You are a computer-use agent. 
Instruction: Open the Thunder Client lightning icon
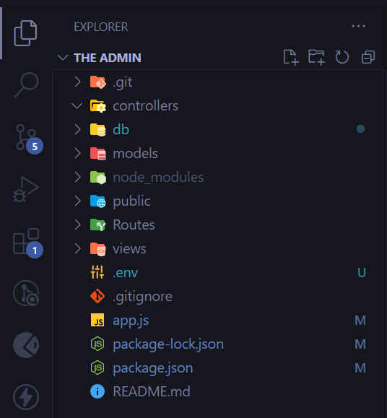click(26, 397)
